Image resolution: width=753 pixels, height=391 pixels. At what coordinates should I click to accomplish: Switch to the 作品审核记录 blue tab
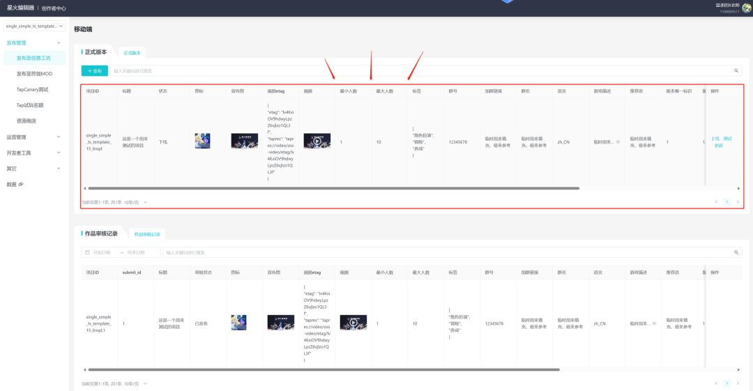click(x=146, y=234)
